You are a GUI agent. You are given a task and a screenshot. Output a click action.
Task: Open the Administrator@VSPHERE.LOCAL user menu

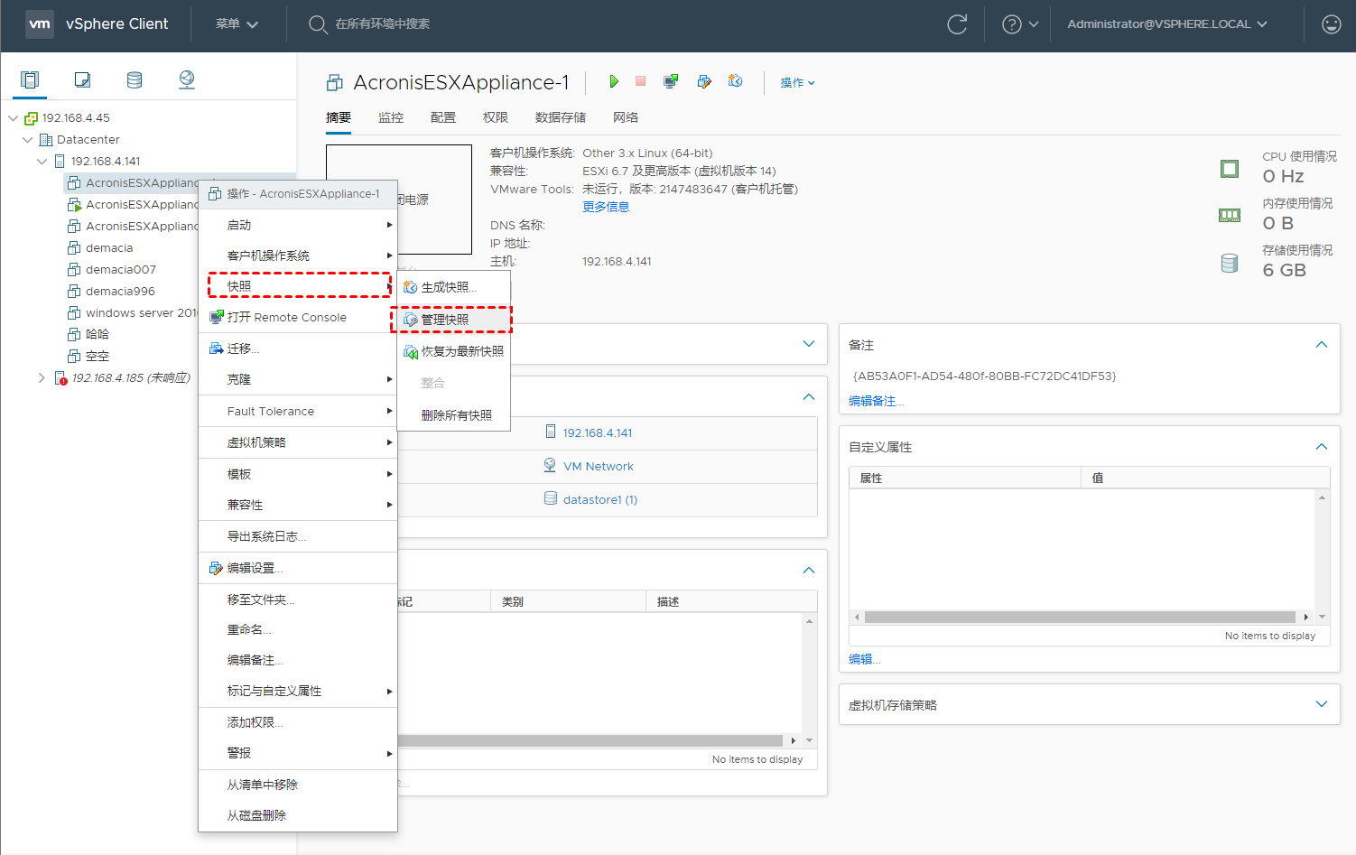[x=1166, y=24]
